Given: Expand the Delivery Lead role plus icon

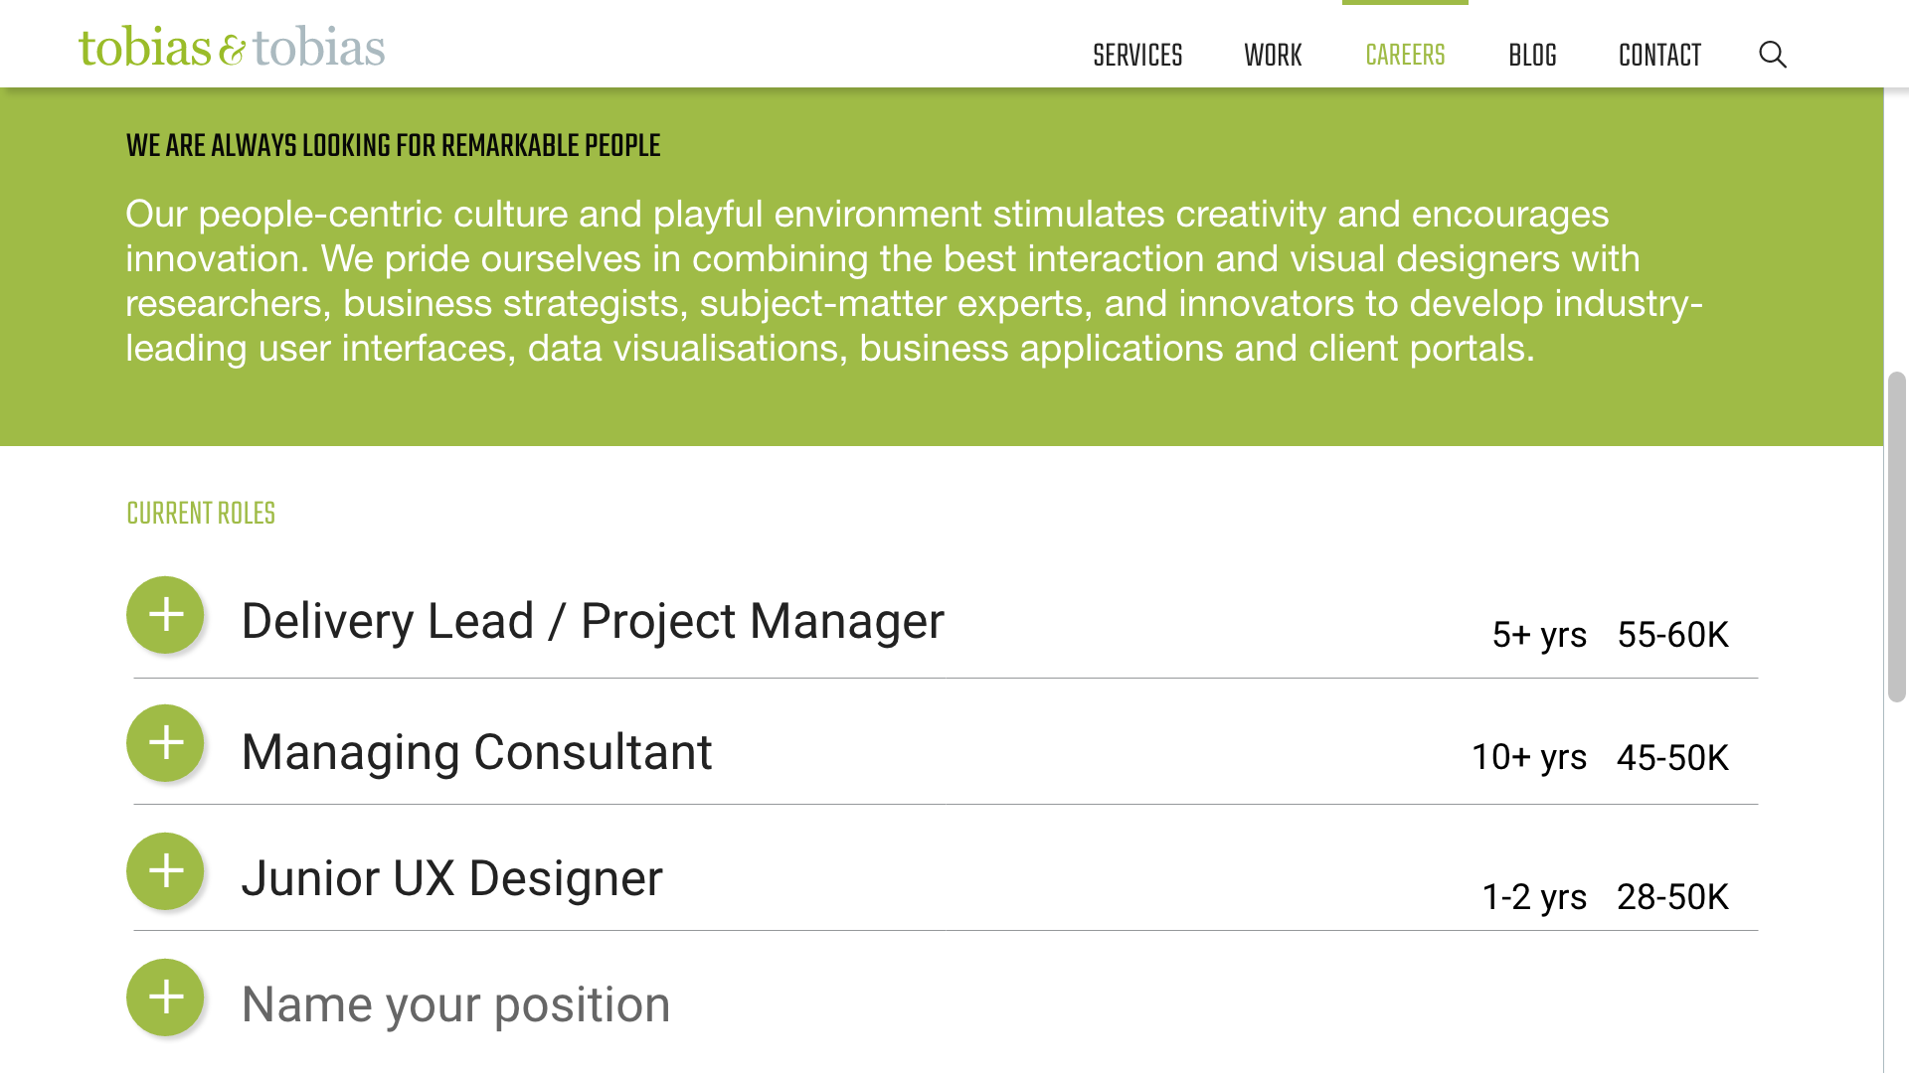Looking at the screenshot, I should [165, 615].
